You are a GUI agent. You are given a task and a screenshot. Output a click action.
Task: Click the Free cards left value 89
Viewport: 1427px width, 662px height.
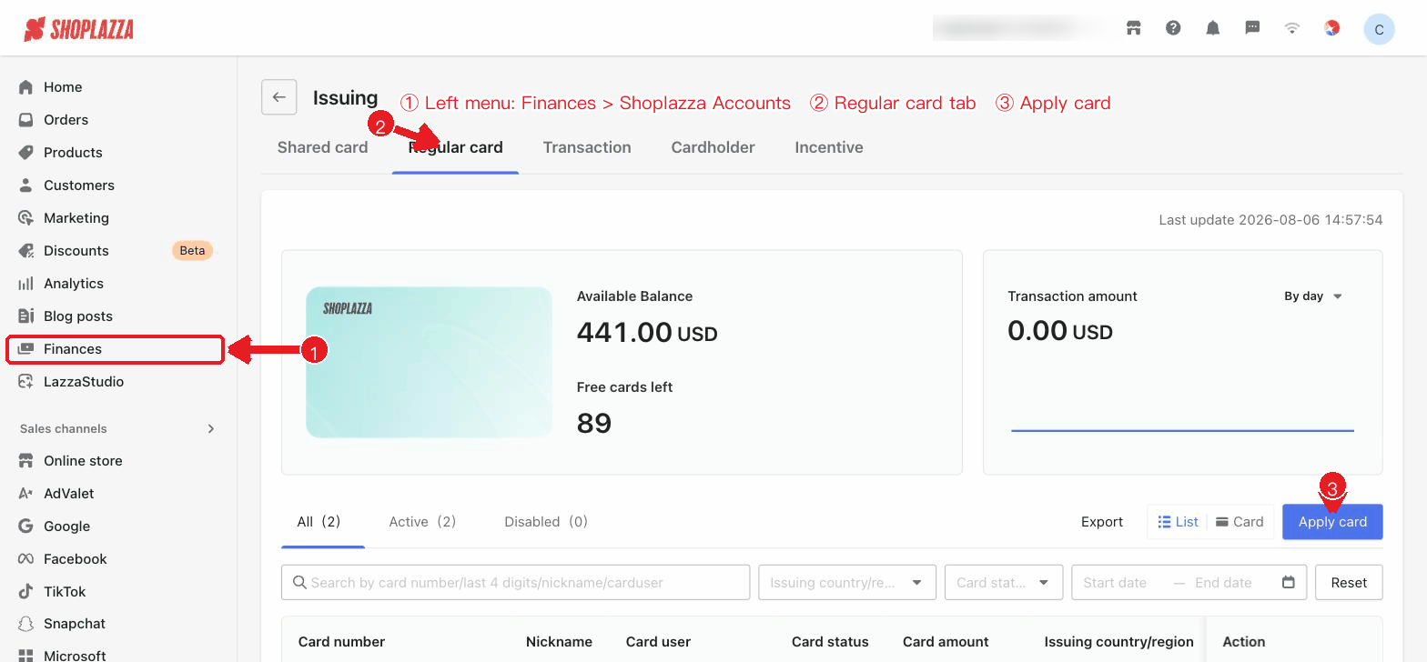pos(594,424)
